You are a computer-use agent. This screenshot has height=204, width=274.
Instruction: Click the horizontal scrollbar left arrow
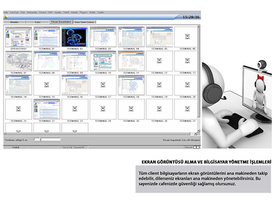click(x=5, y=134)
